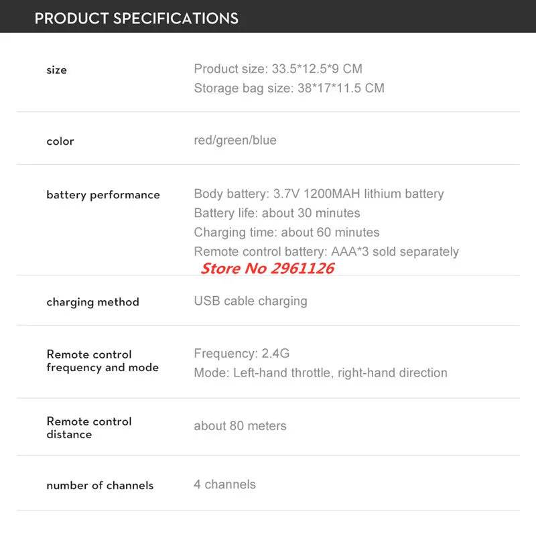The image size is (536, 536).
Task: Click the "charging method" label
Action: click(92, 301)
